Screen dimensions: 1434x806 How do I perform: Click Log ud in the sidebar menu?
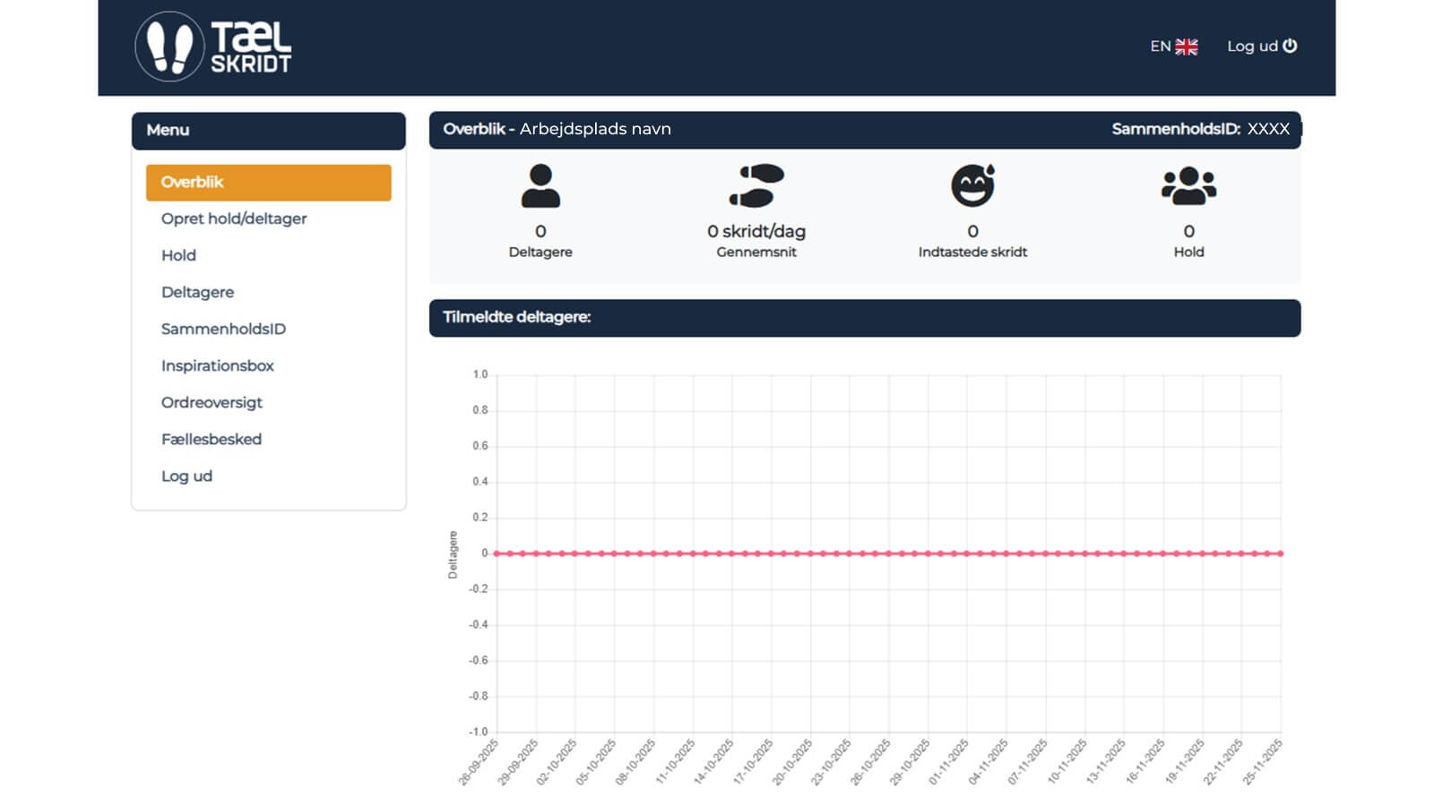186,476
